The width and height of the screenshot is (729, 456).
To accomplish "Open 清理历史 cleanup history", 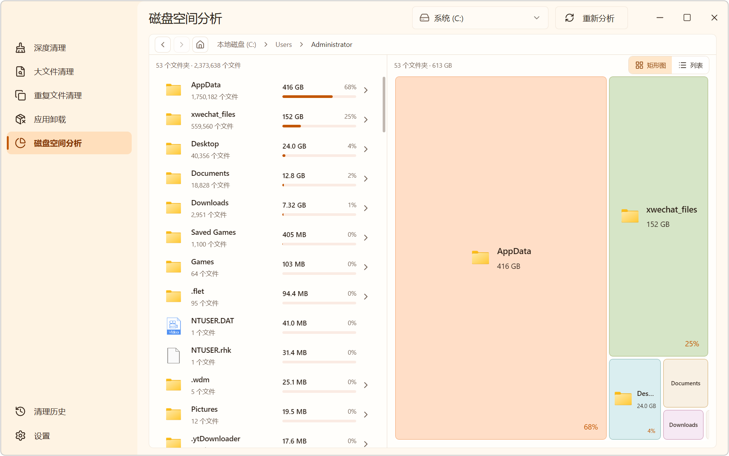I will 69,411.
